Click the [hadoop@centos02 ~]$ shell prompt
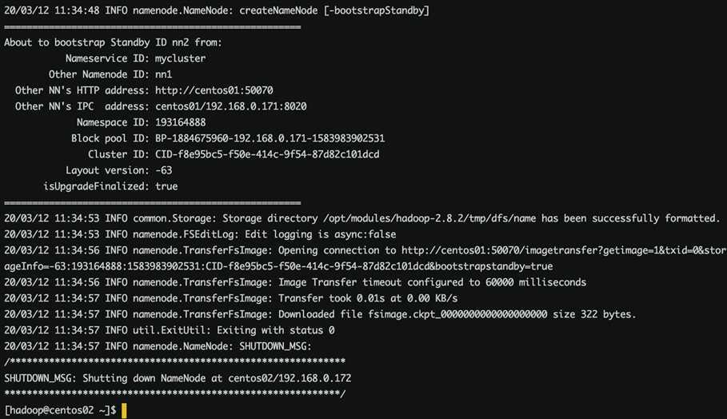727x419 pixels. tap(60, 410)
